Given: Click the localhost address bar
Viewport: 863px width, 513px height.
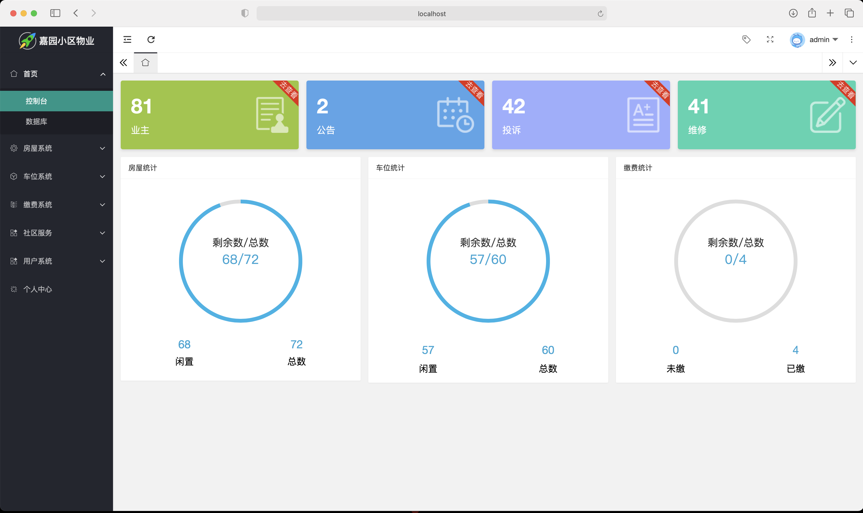Looking at the screenshot, I should (431, 14).
